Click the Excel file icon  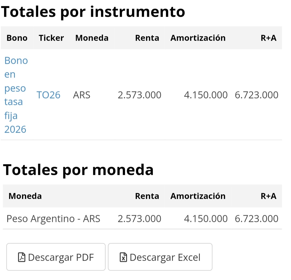coord(123,257)
